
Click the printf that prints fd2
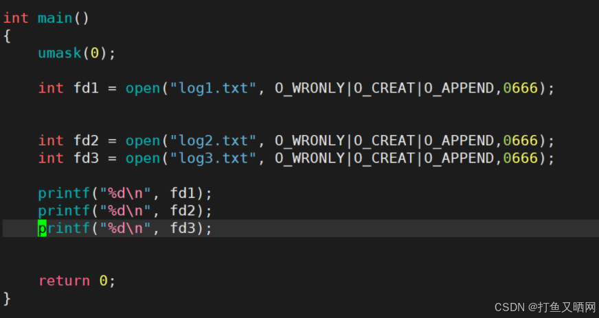point(64,211)
